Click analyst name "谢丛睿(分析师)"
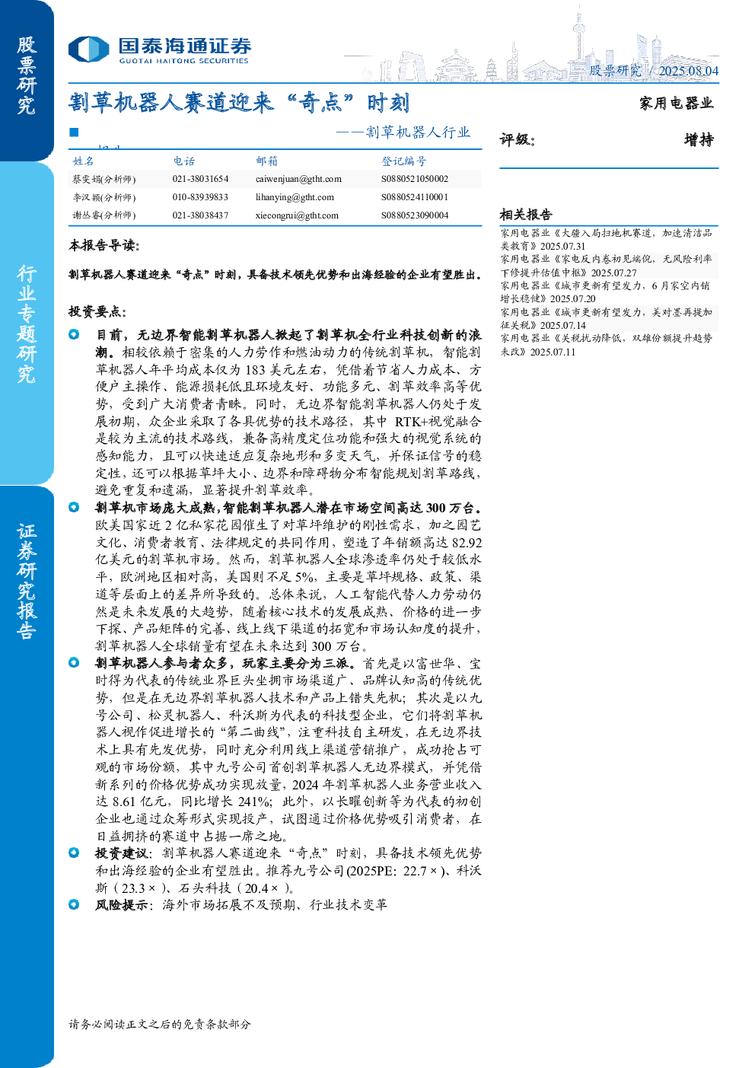The height and width of the screenshot is (1068, 755). (104, 215)
